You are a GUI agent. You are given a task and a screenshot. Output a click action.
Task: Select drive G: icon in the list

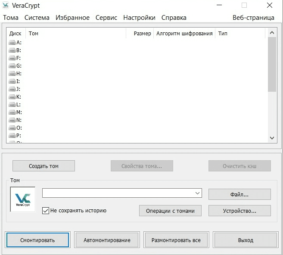point(12,66)
